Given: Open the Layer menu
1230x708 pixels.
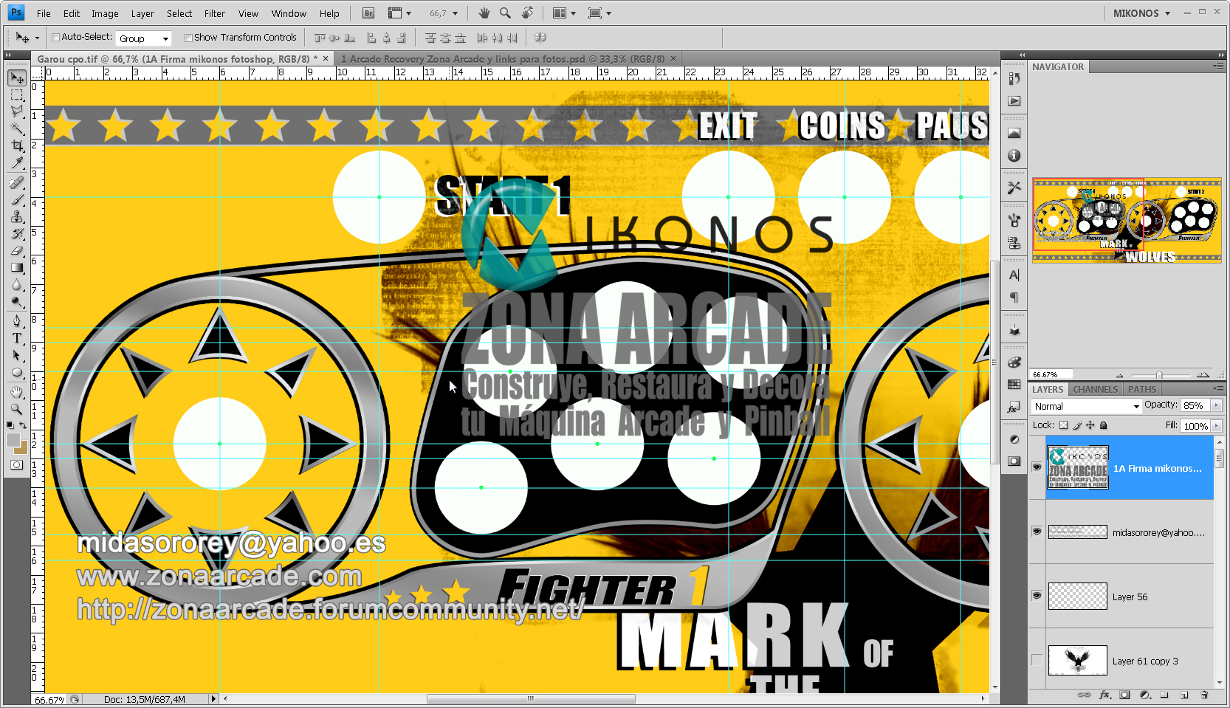Looking at the screenshot, I should tap(142, 13).
